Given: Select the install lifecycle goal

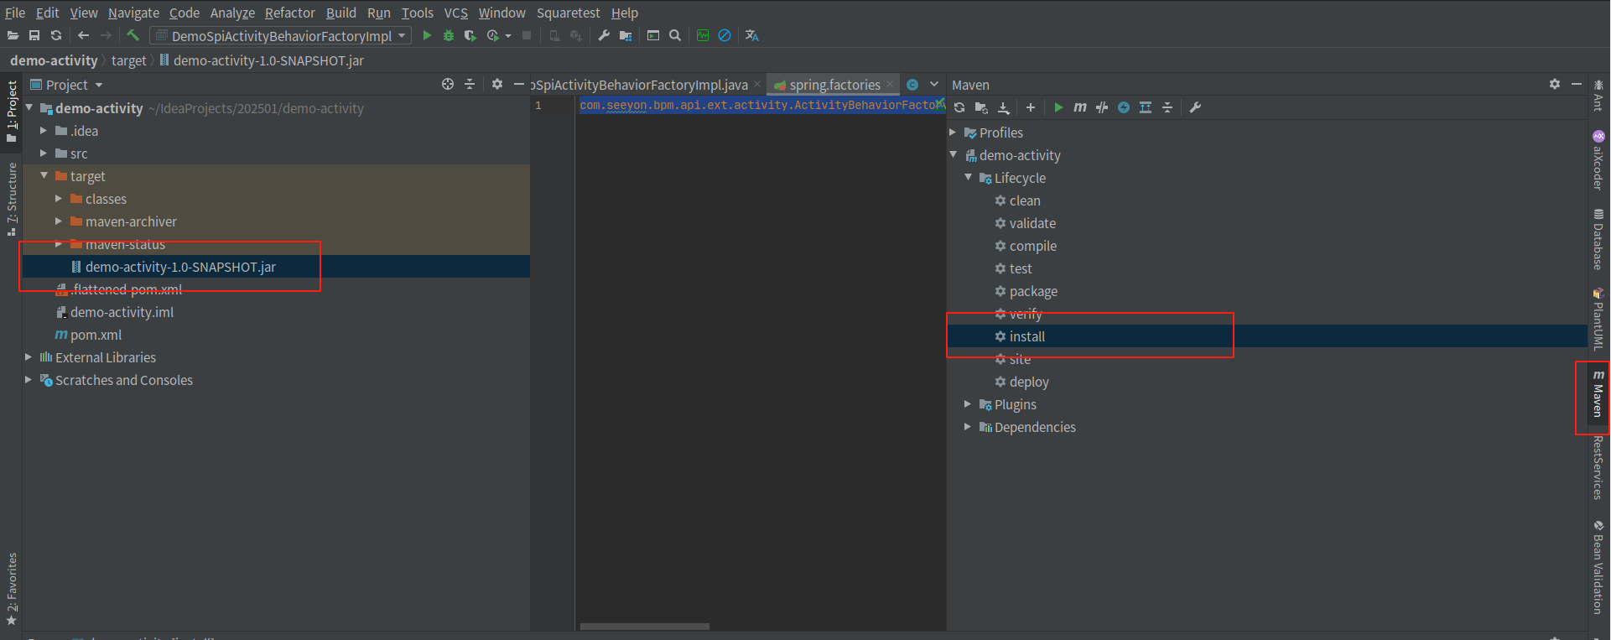Looking at the screenshot, I should pos(1026,336).
